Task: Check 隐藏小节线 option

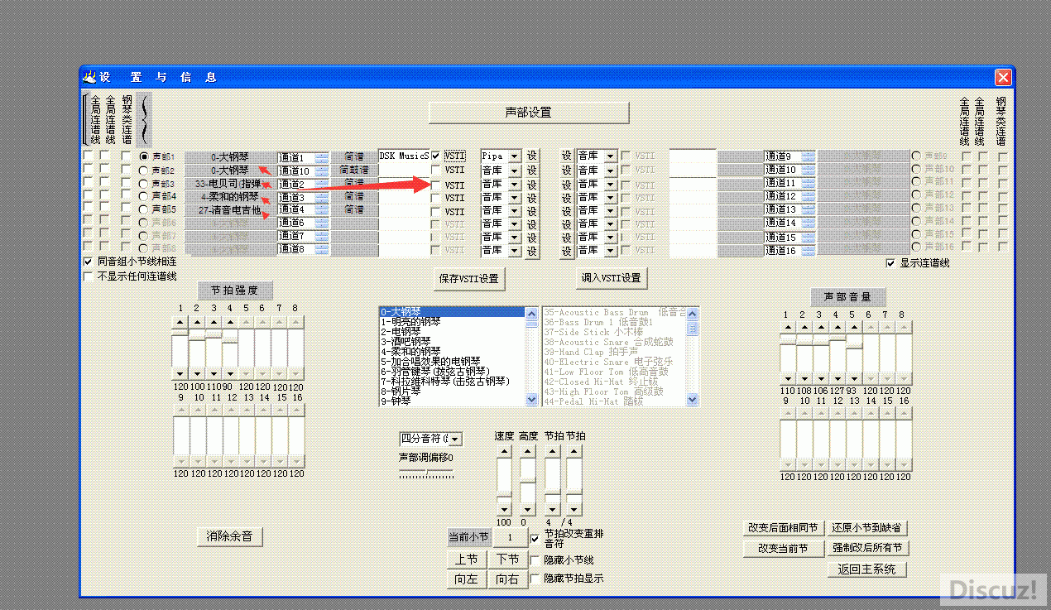Action: (x=535, y=560)
